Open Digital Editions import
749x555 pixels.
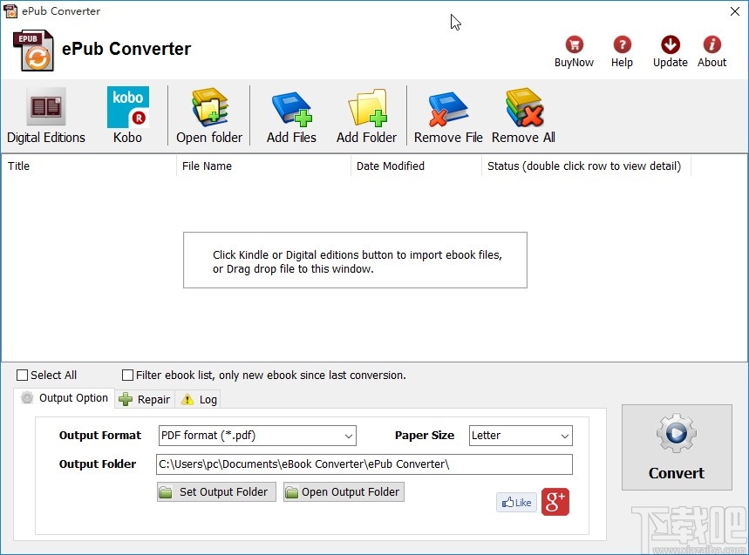(46, 116)
